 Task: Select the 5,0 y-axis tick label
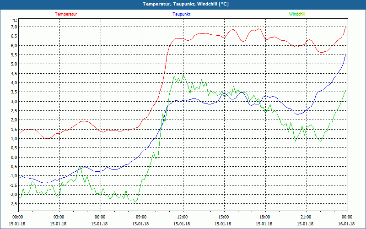pos(13,64)
